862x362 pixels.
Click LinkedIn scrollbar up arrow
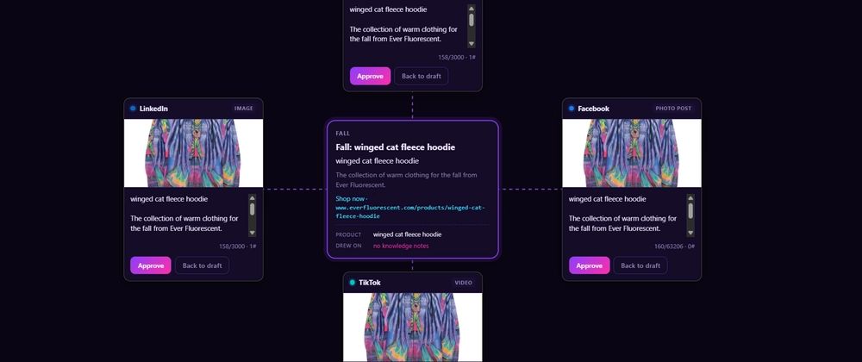(253, 198)
